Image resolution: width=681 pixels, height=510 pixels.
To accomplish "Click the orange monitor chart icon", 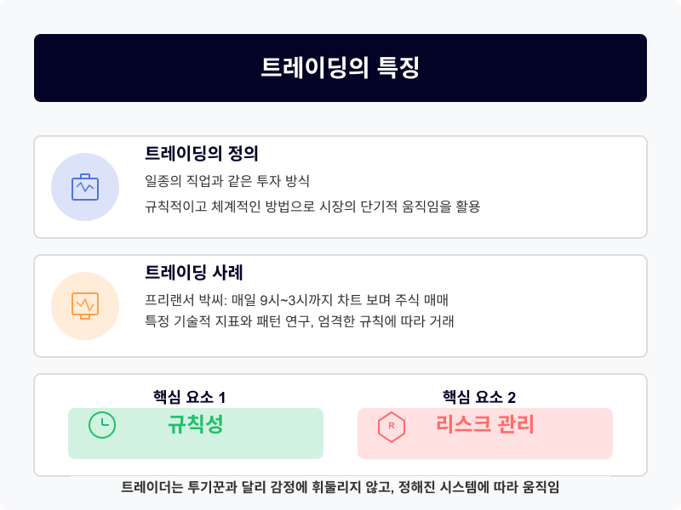I will tap(85, 306).
